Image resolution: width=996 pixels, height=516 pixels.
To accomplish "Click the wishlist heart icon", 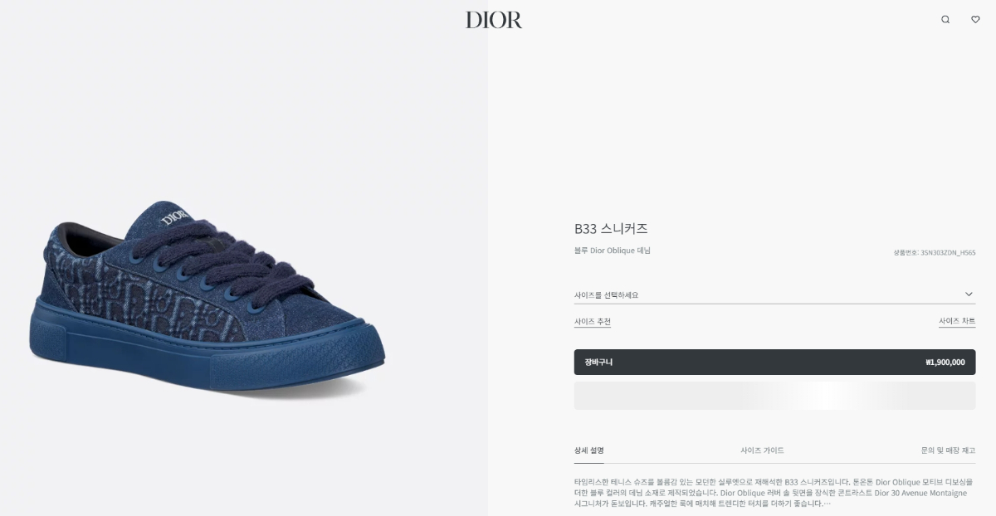I will tap(975, 19).
